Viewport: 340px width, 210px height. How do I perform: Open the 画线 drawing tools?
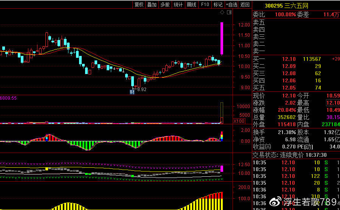tap(191, 5)
